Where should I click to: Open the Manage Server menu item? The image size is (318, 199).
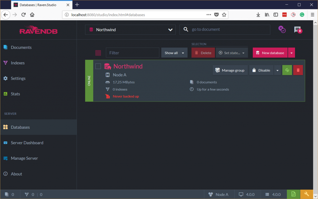24,158
